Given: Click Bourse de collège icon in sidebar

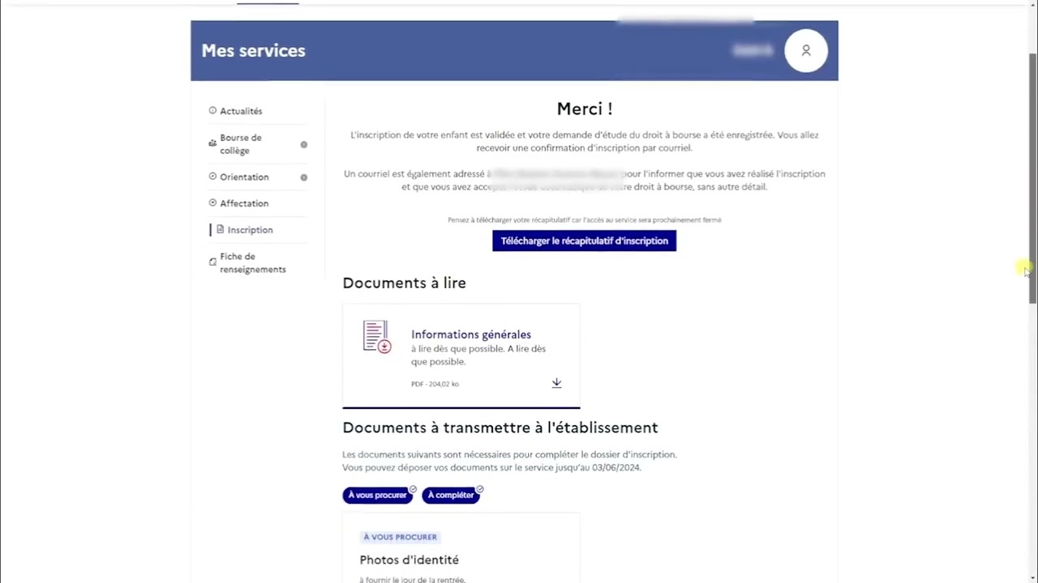Looking at the screenshot, I should point(212,143).
